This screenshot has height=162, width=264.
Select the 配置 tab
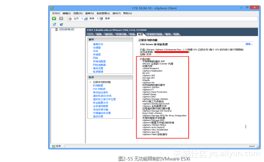click(140, 34)
